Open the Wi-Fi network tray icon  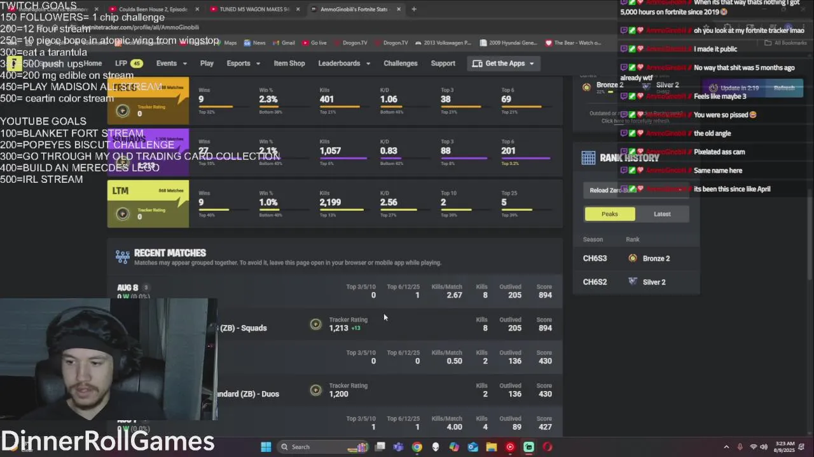tap(754, 447)
